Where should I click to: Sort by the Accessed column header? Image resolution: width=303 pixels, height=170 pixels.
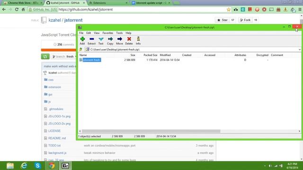[x=210, y=55]
